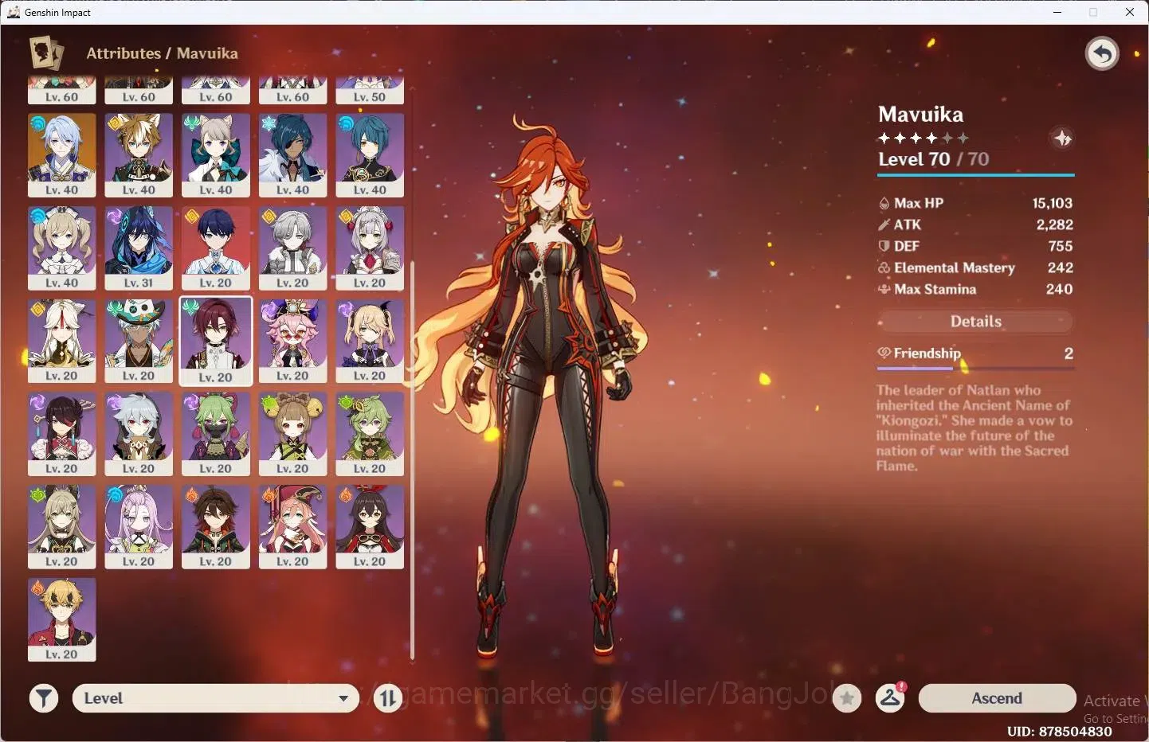Viewport: 1149px width, 742px height.
Task: Click the DEF 755 stat
Action: click(x=975, y=246)
